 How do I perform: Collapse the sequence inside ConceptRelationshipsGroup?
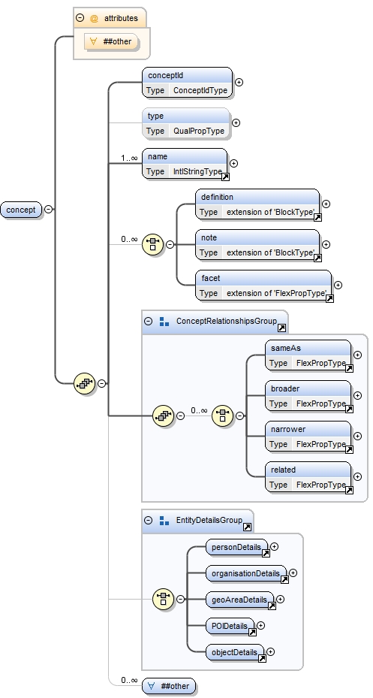click(x=181, y=415)
